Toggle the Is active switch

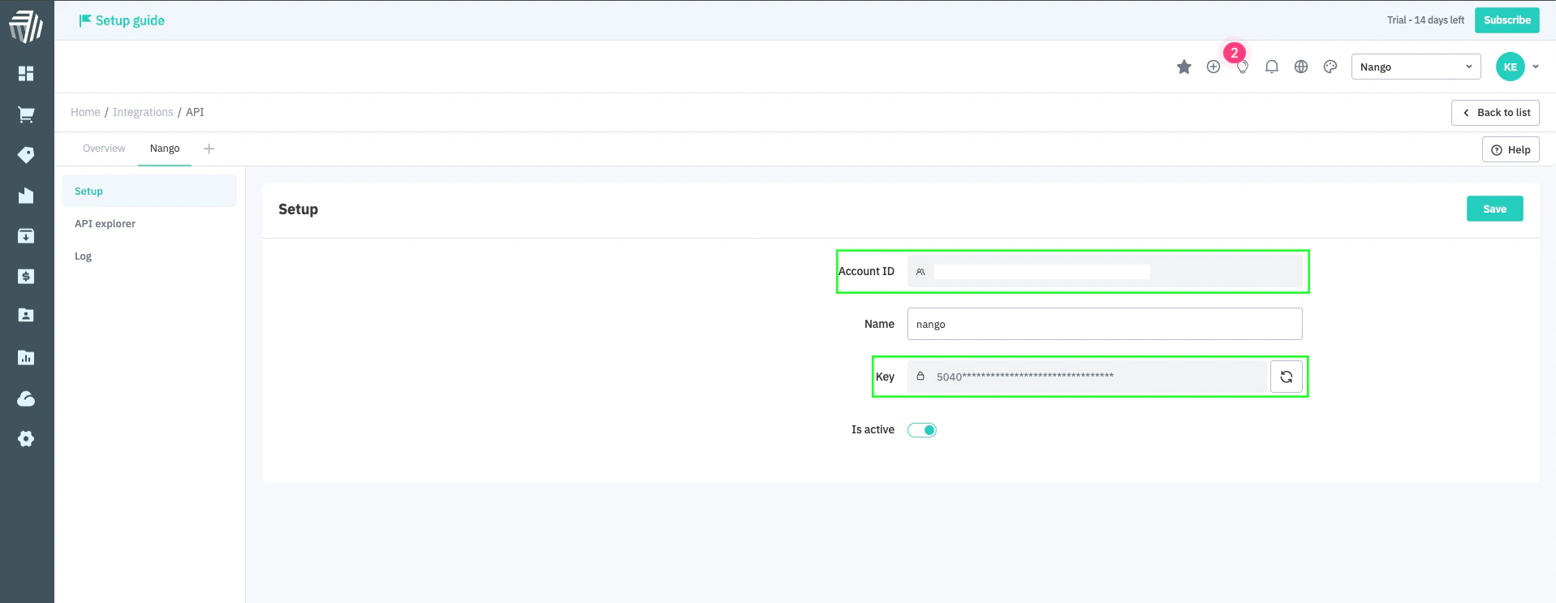tap(922, 430)
